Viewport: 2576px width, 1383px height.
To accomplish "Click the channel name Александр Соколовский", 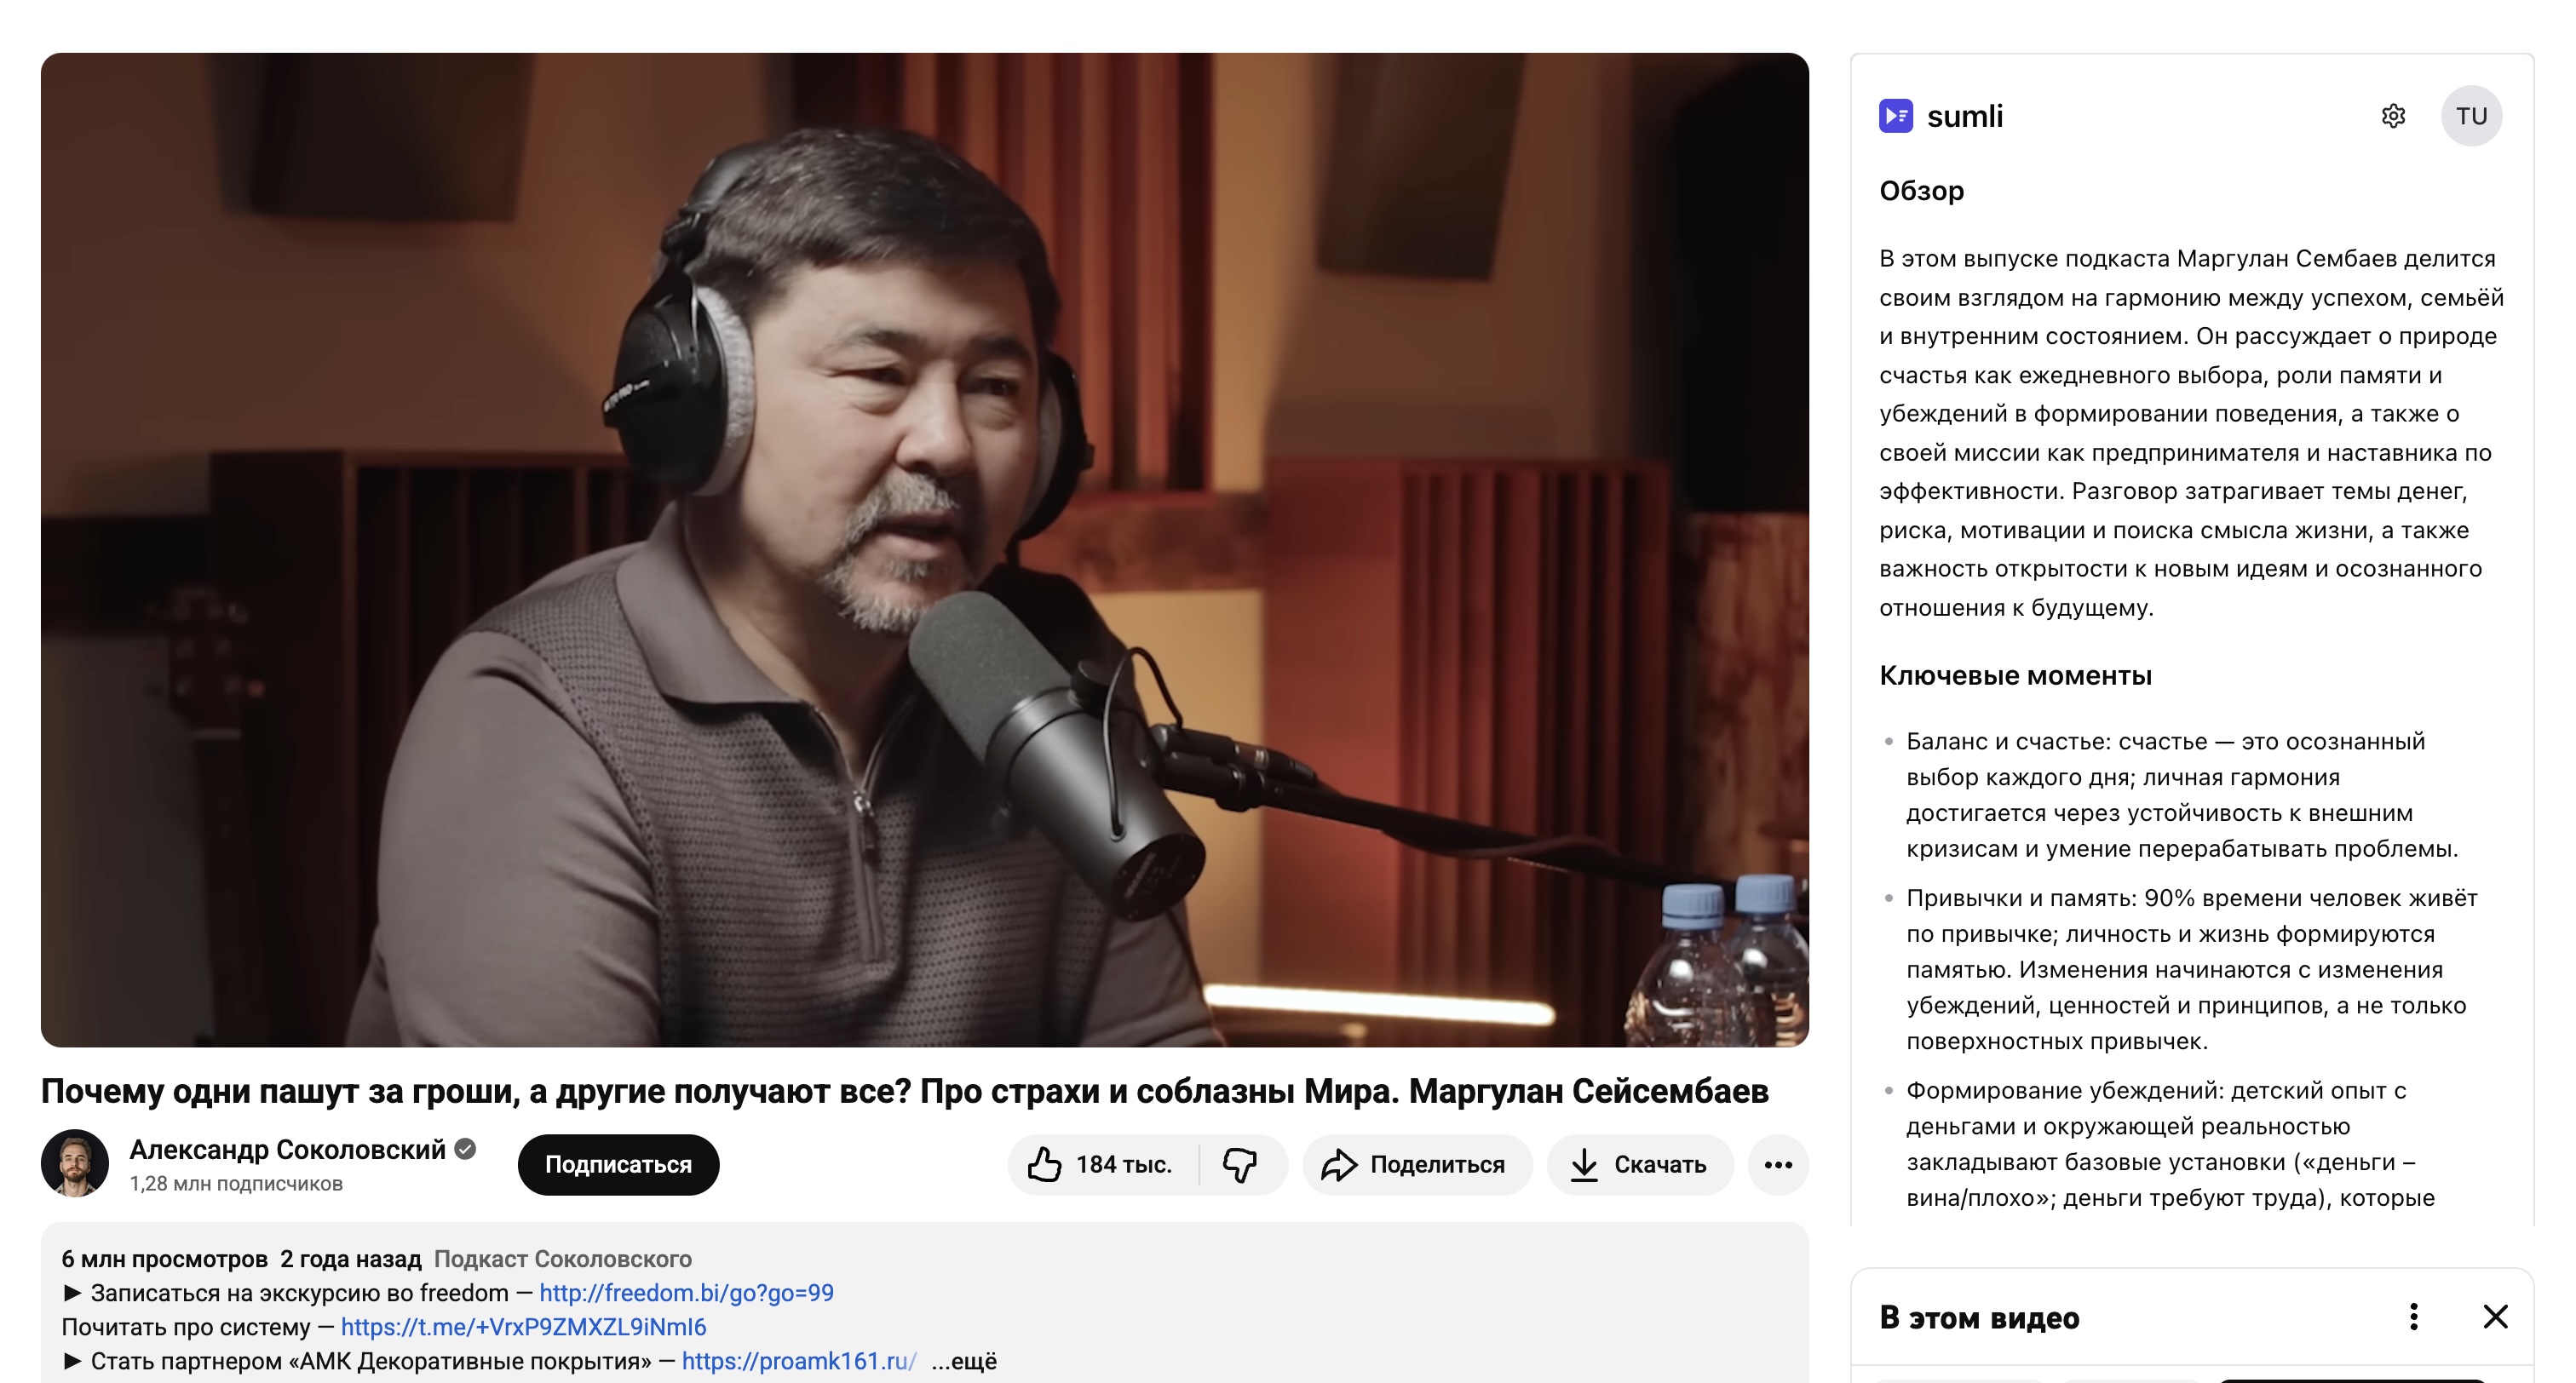I will coord(287,1149).
